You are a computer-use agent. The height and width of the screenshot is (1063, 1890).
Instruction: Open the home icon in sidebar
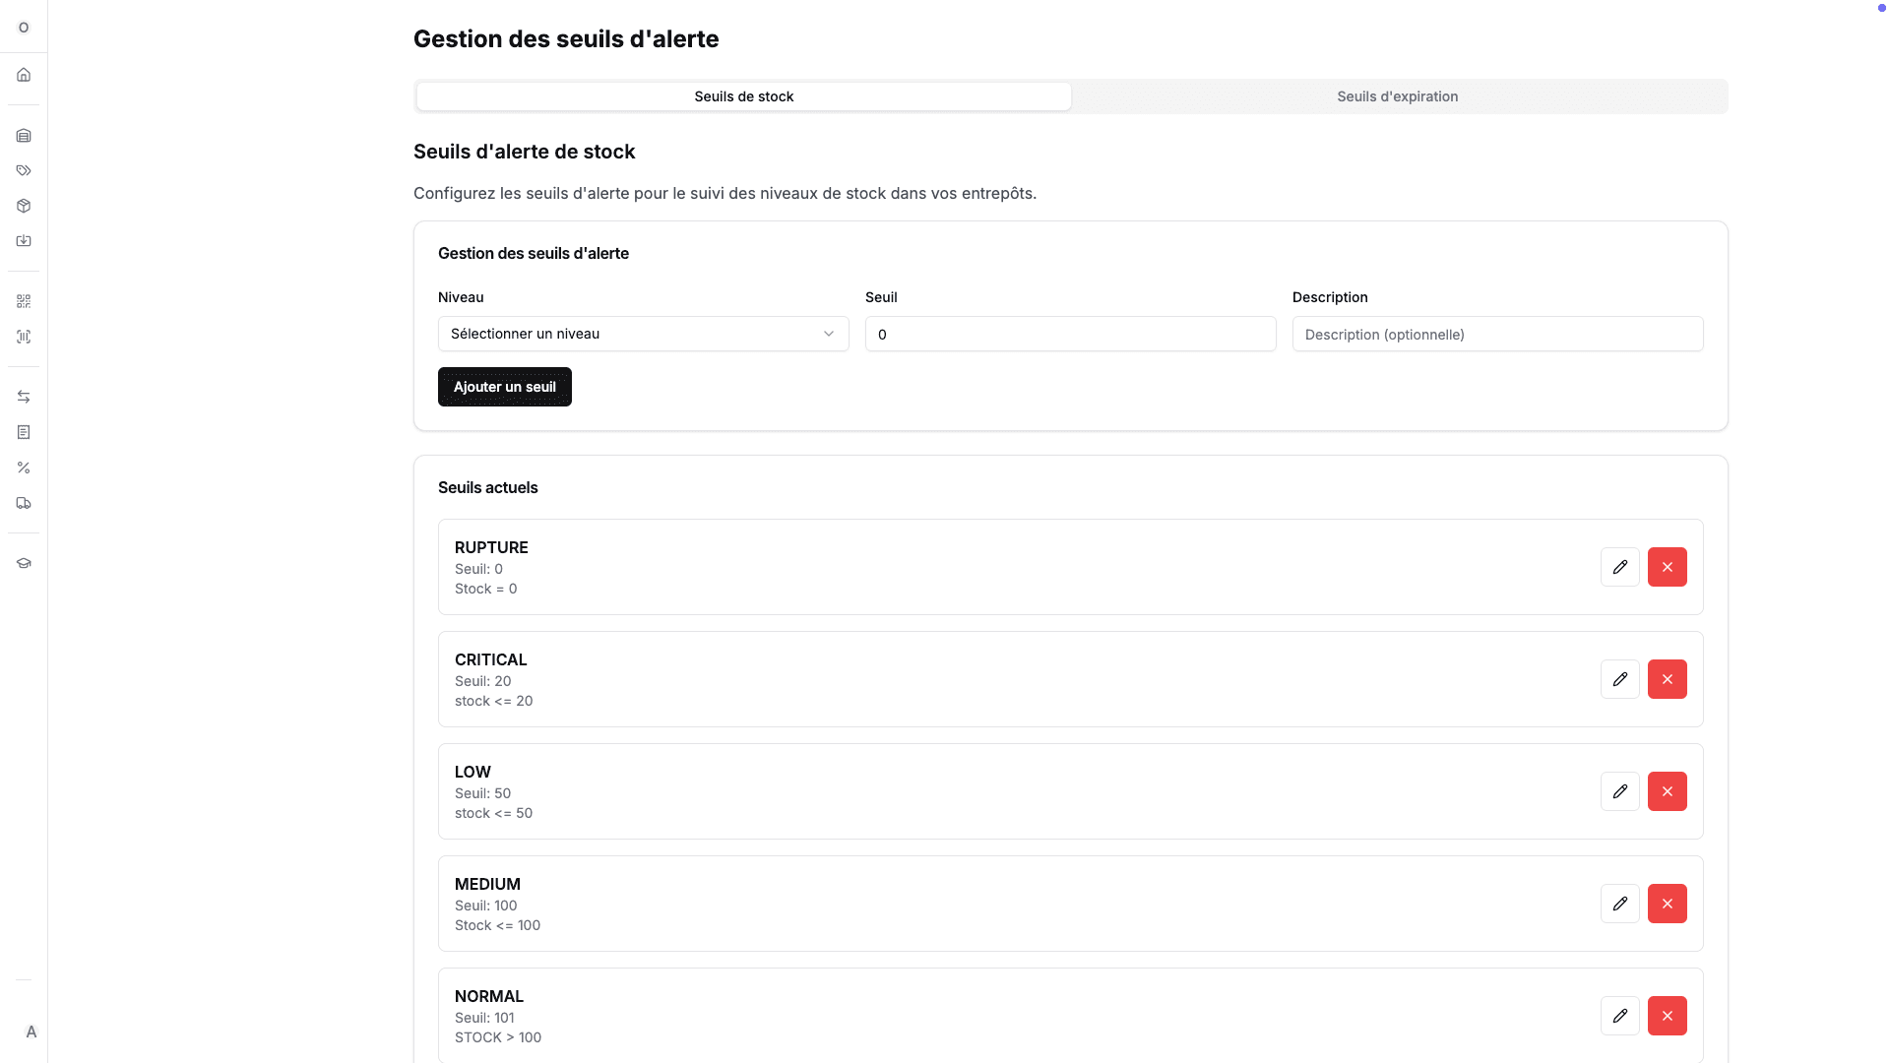(x=24, y=75)
